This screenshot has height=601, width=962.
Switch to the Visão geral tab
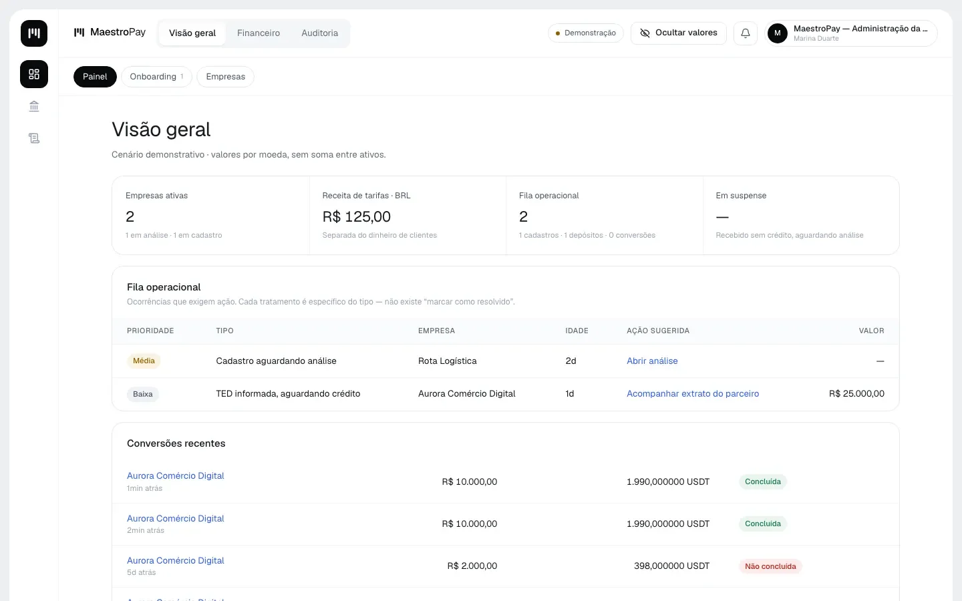(x=192, y=33)
